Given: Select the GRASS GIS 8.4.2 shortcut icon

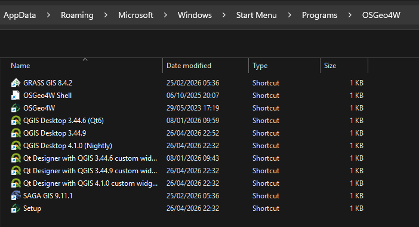Looking at the screenshot, I should click(16, 83).
